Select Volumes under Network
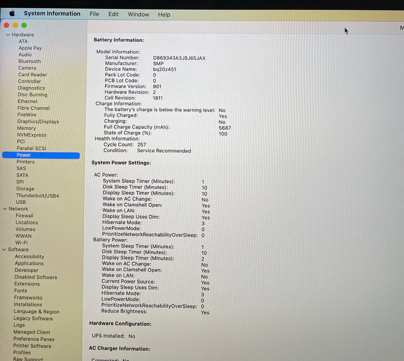Viewport: 404px width, 361px height. [25, 229]
